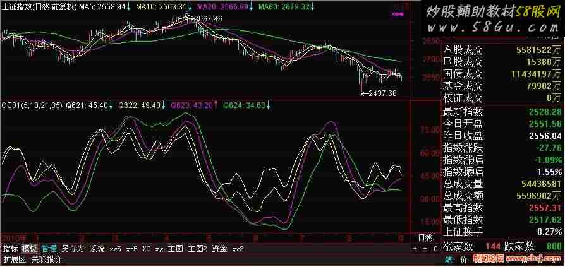Click the CS01(5,10,21,35) indicator label
Screen dimensions: 565x267
pos(32,105)
